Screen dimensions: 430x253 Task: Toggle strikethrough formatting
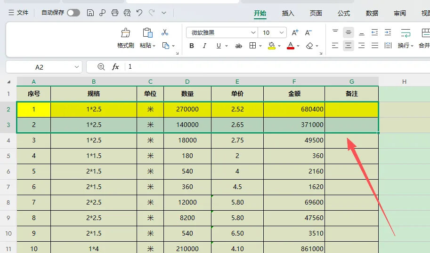(x=239, y=46)
